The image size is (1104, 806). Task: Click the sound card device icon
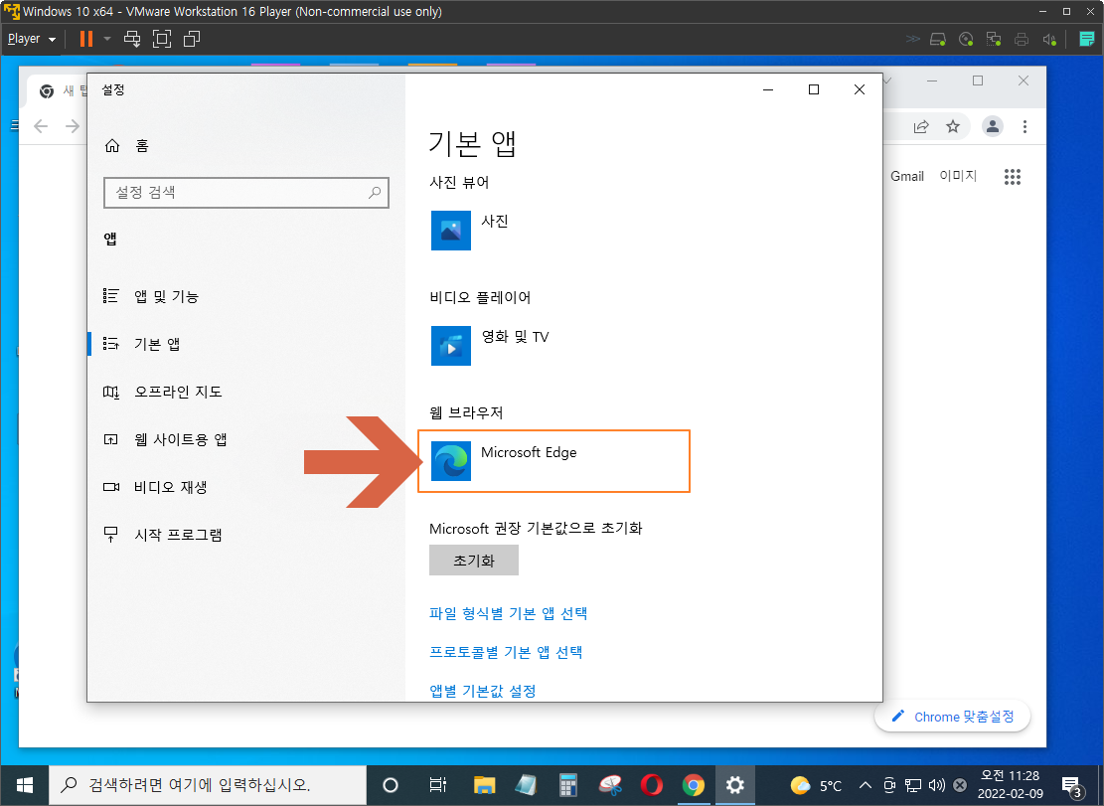click(1049, 39)
